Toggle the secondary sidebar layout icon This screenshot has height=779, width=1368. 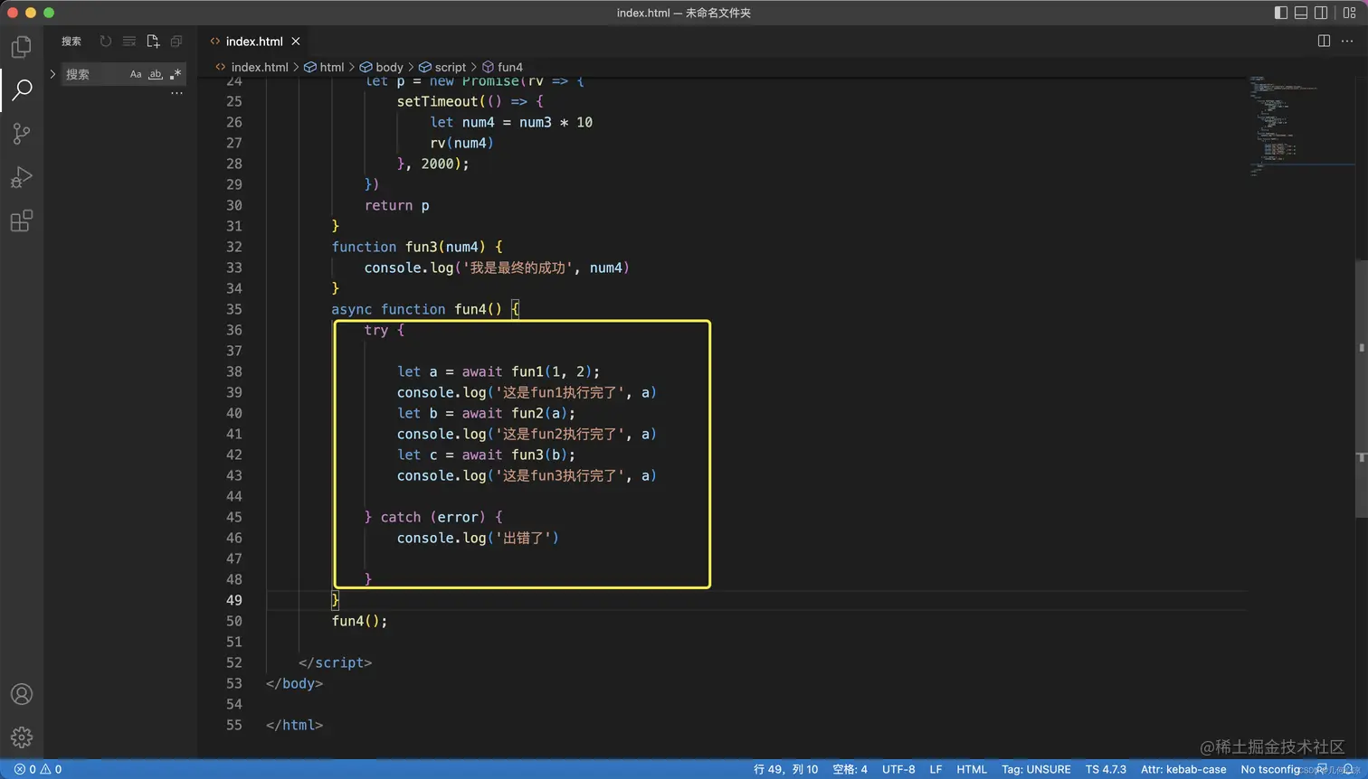(1321, 13)
